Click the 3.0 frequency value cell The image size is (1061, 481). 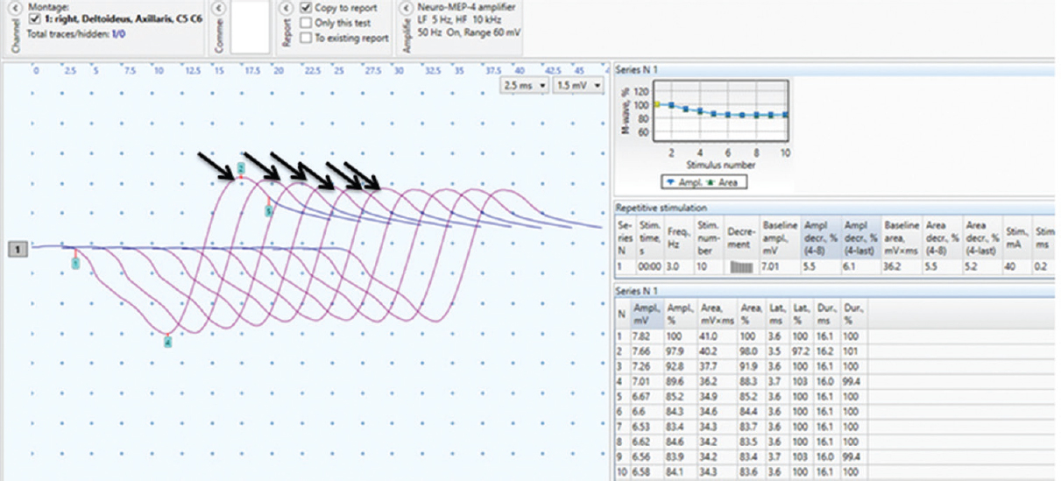coord(680,268)
